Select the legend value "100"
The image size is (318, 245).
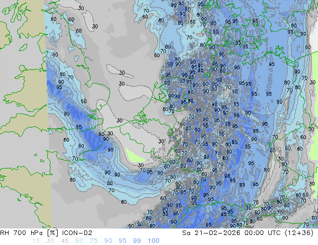point(153,241)
